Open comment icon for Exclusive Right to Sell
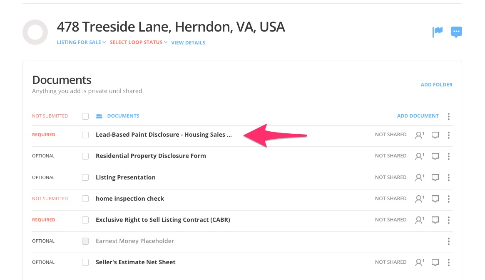 tap(435, 220)
